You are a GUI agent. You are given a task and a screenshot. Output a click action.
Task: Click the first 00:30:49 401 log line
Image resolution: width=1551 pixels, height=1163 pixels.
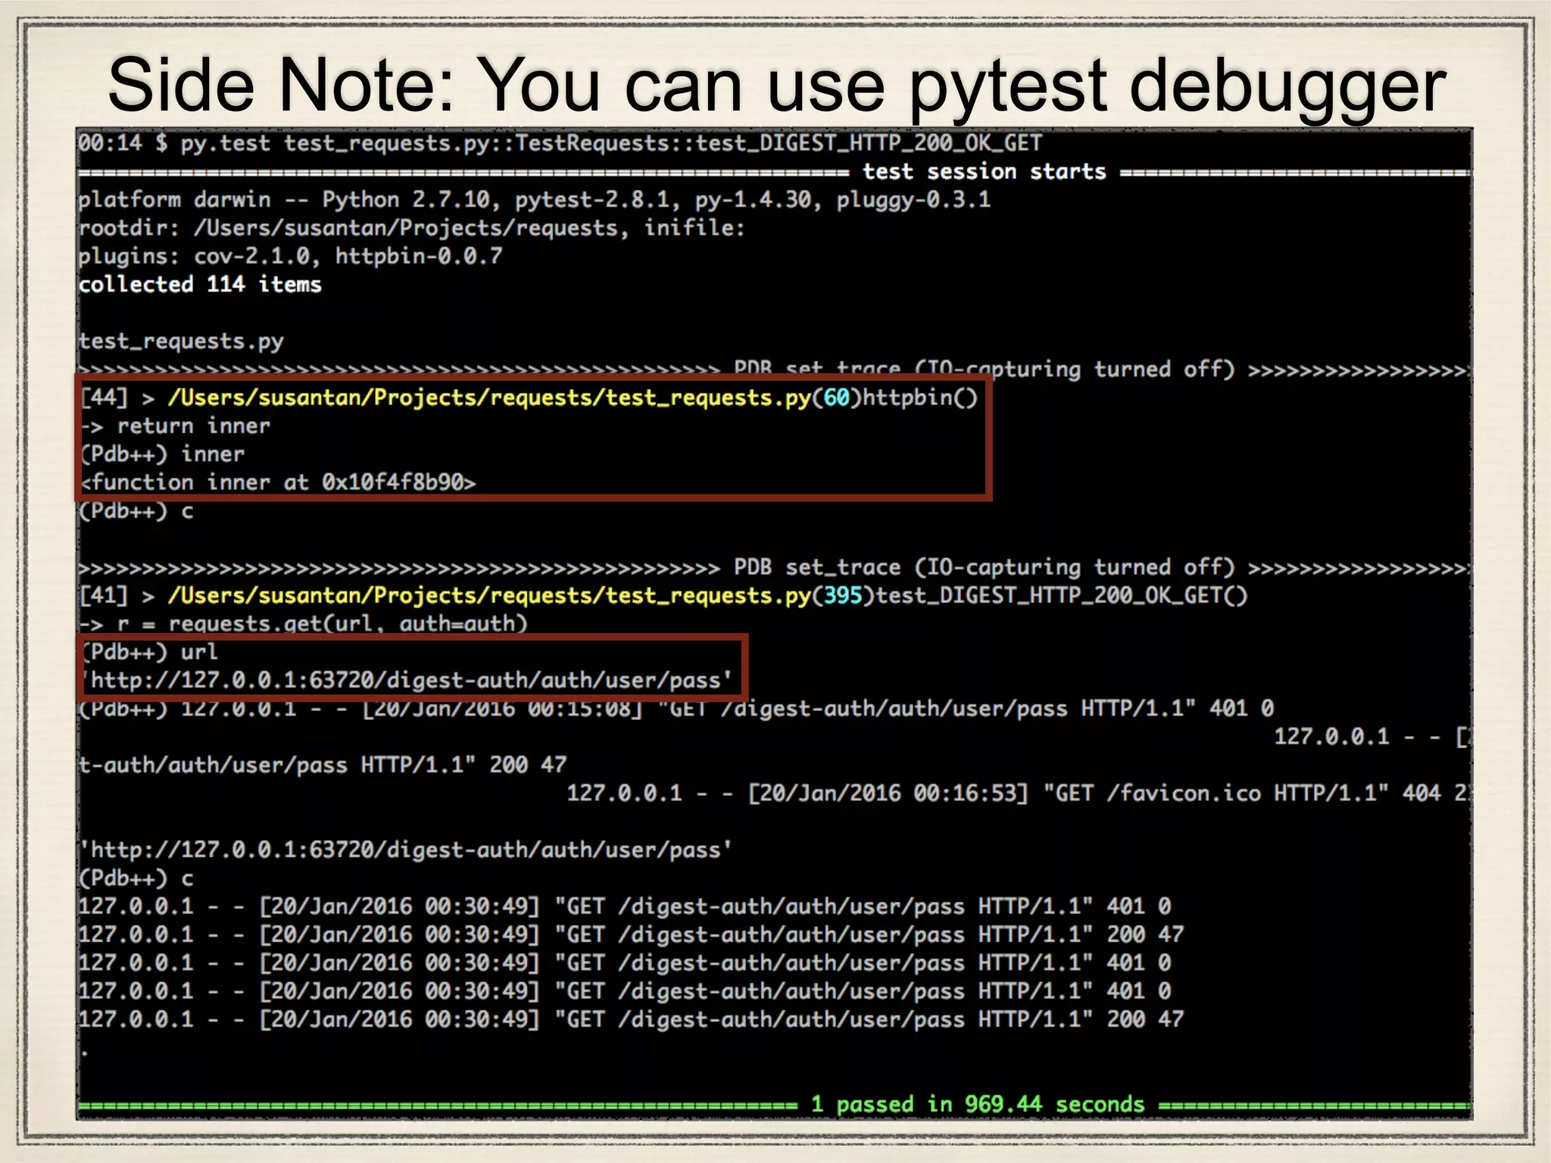(624, 906)
